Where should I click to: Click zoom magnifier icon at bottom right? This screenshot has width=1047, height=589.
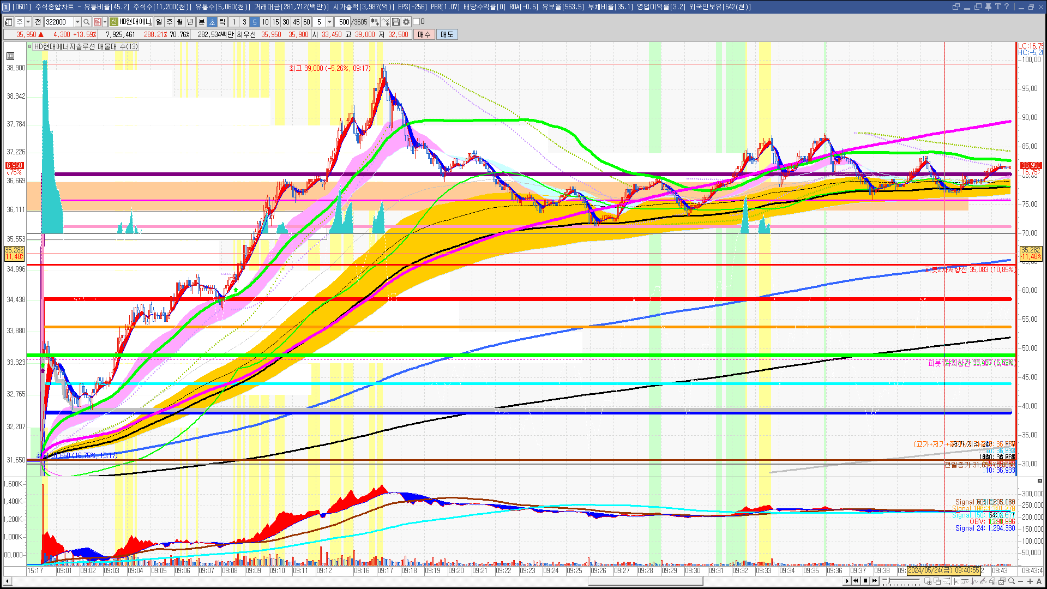click(x=1012, y=581)
